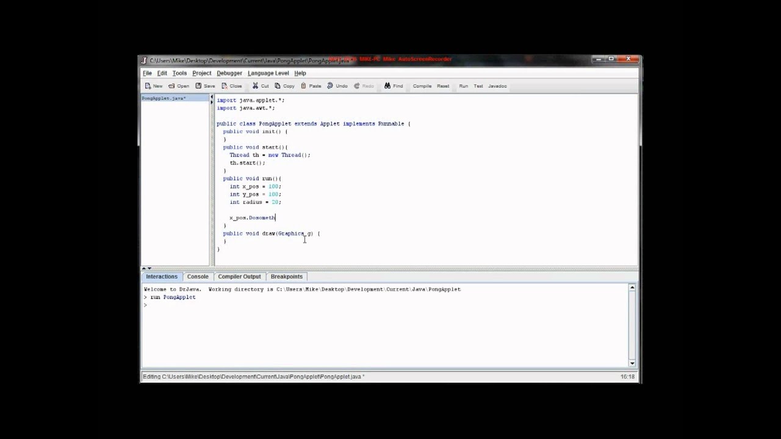Click the Interactions pane scroll up arrow
Image resolution: width=781 pixels, height=439 pixels.
click(632, 288)
